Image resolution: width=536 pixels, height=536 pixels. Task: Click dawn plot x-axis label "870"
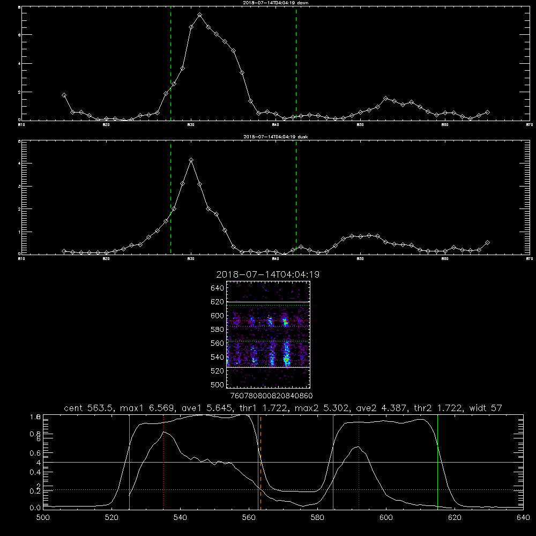(530, 125)
